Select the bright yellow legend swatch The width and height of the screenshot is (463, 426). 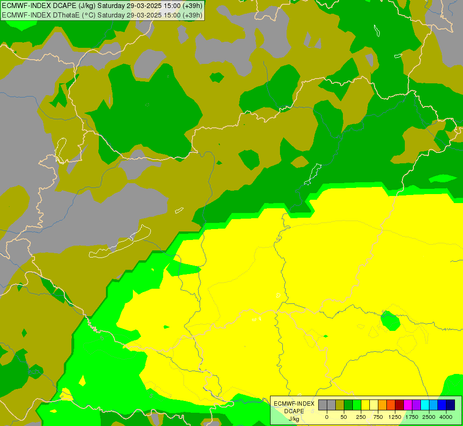[x=365, y=405]
